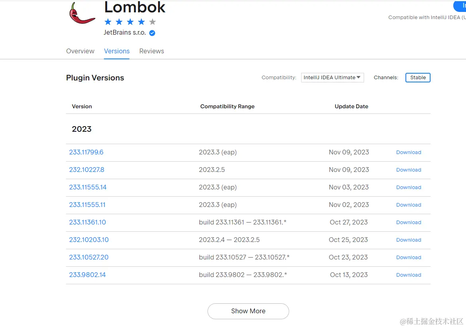This screenshot has height=328, width=466.
Task: Download version 233.10527.20
Action: [x=409, y=258]
